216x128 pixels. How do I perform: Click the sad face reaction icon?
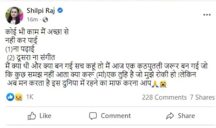[x=19, y=97]
